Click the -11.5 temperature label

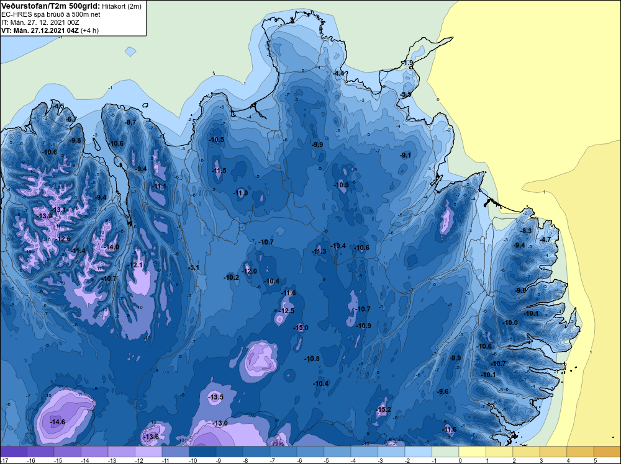pyautogui.click(x=218, y=171)
